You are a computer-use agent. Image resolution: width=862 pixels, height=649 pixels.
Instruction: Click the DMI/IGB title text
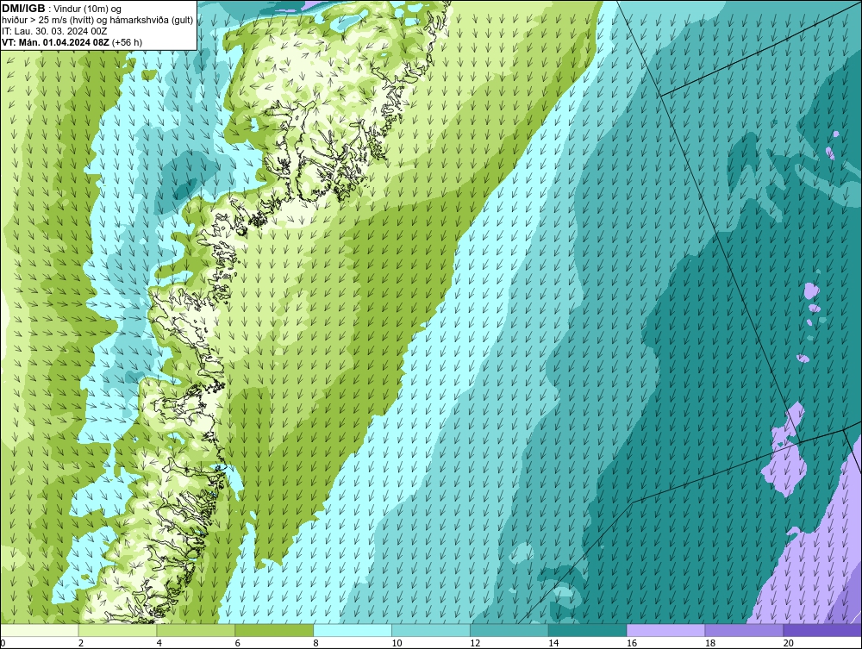point(23,9)
